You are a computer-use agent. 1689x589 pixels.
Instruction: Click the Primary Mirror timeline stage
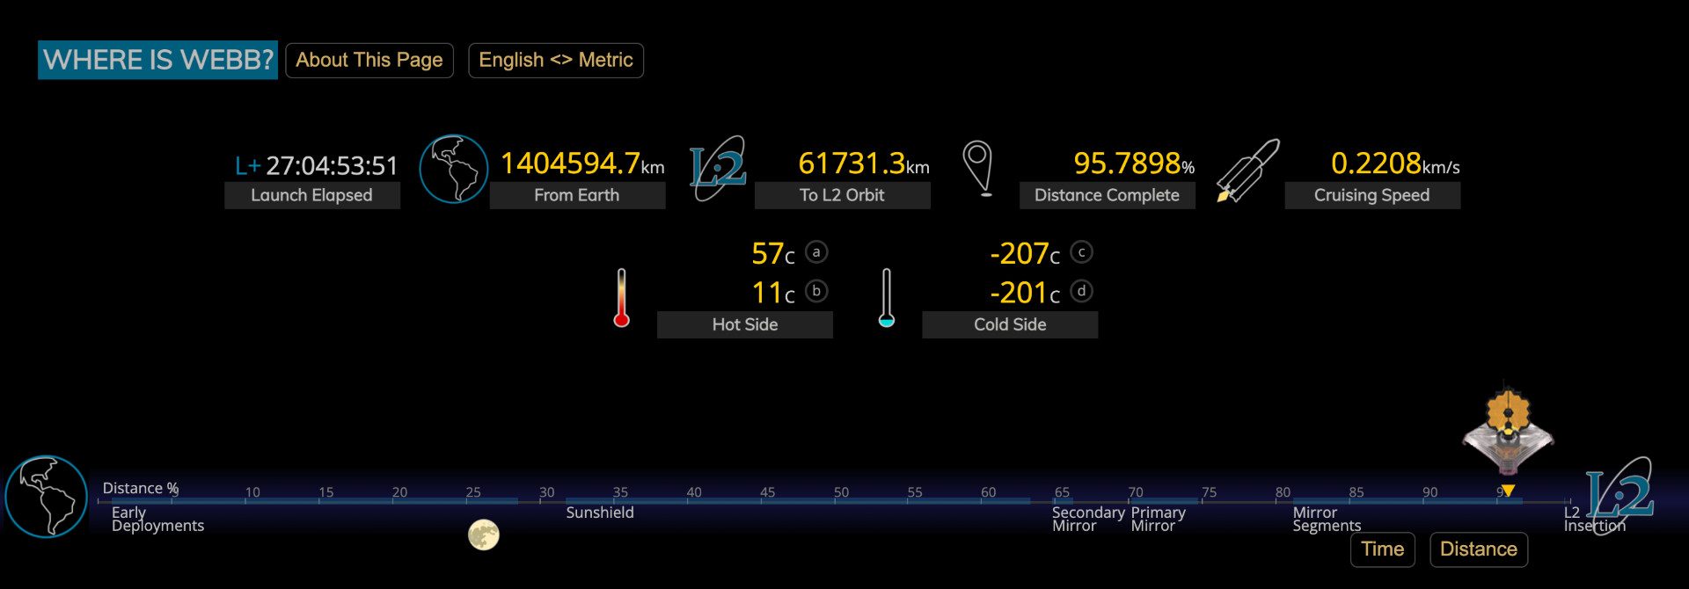[x=1158, y=519]
